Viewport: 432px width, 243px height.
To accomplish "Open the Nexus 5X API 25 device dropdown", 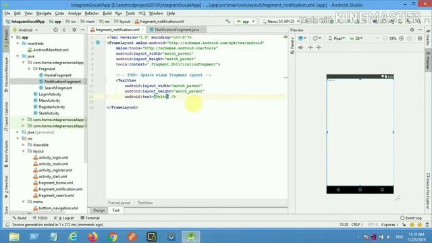I will click(x=280, y=21).
